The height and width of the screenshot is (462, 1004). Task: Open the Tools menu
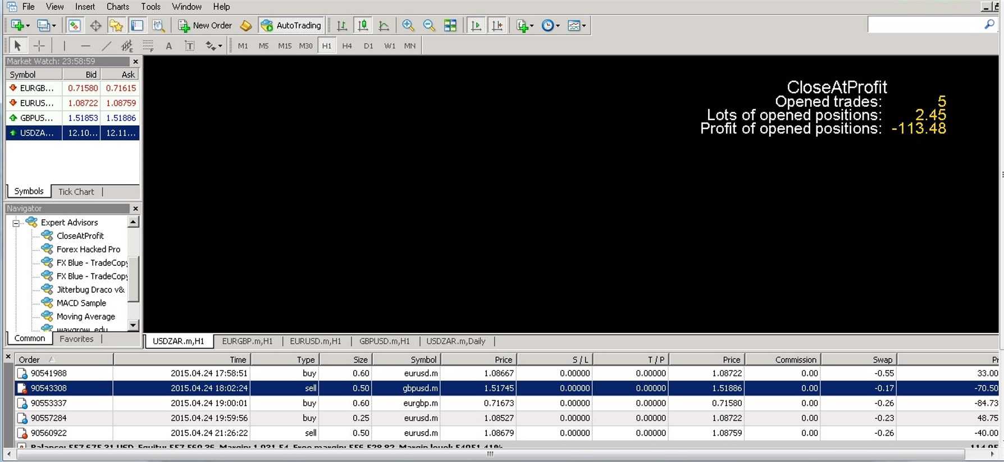[150, 7]
